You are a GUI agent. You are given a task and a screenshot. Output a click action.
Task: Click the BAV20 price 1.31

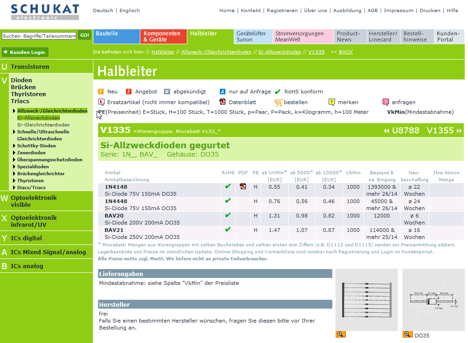coord(274,216)
